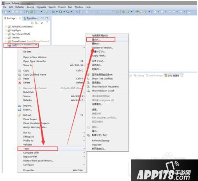Toggle Link with Editor in Package Explorer
Screen dimensions: 198x181
36,23
